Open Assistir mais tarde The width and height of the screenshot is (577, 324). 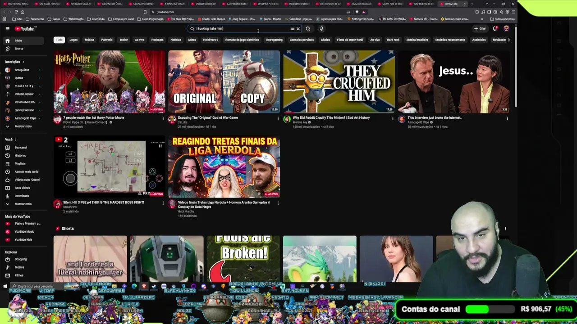point(23,172)
